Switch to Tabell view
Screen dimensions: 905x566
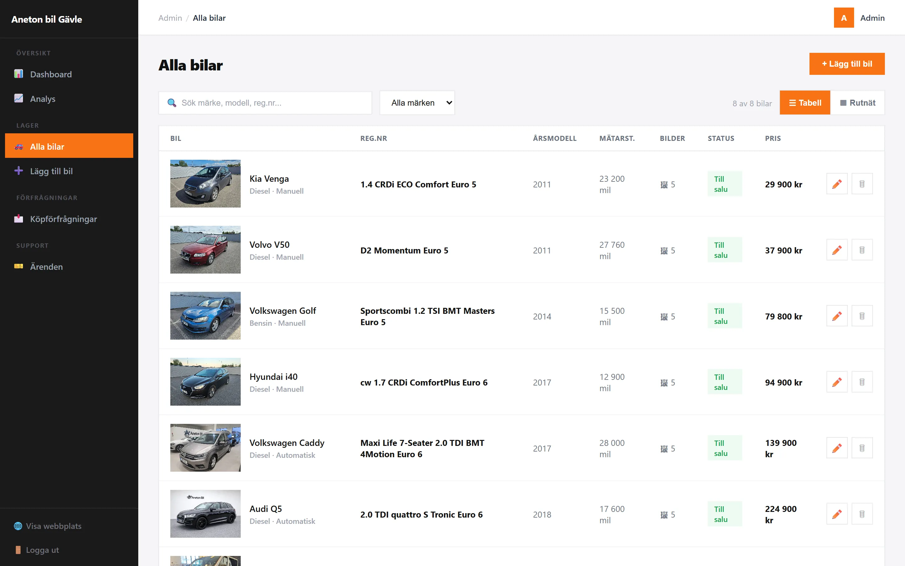(805, 103)
